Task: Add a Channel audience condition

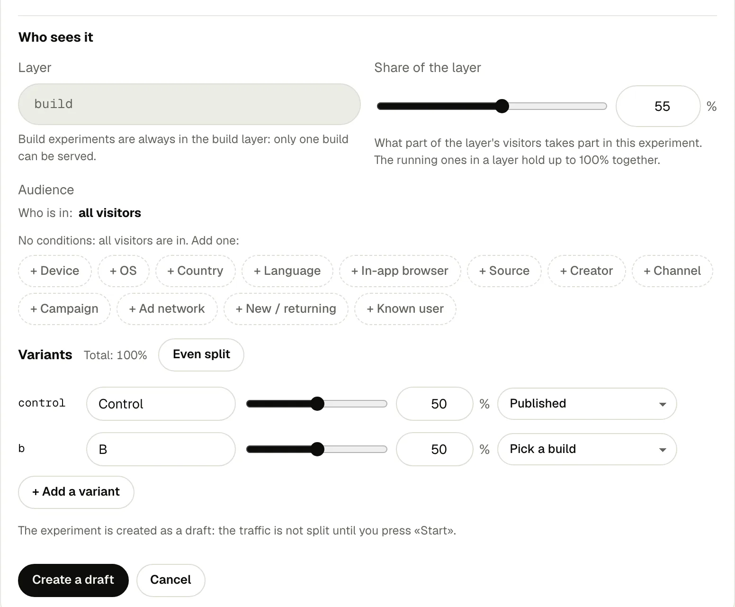Action: click(672, 271)
